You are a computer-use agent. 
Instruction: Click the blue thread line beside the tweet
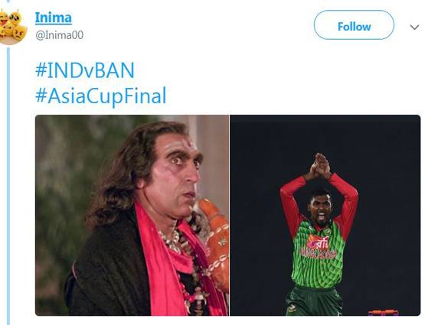coord(8,186)
